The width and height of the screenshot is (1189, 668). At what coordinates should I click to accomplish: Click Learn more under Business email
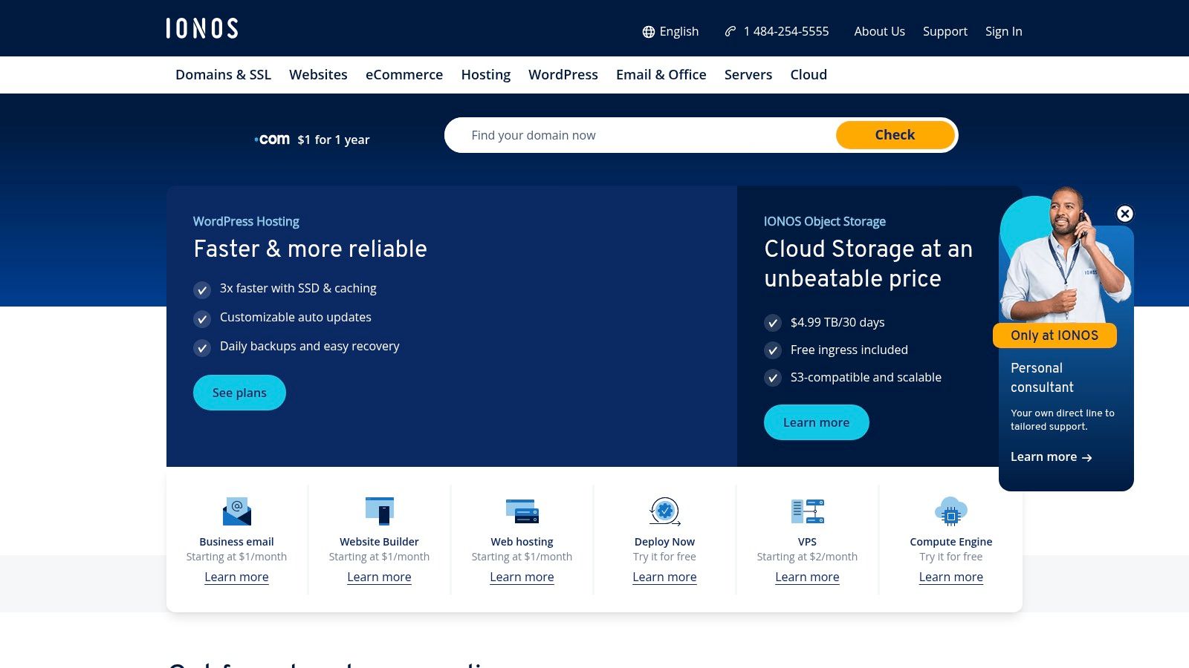236,577
